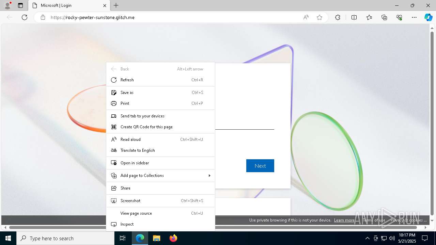Click the address bar URL
436x245 pixels.
pyautogui.click(x=93, y=17)
